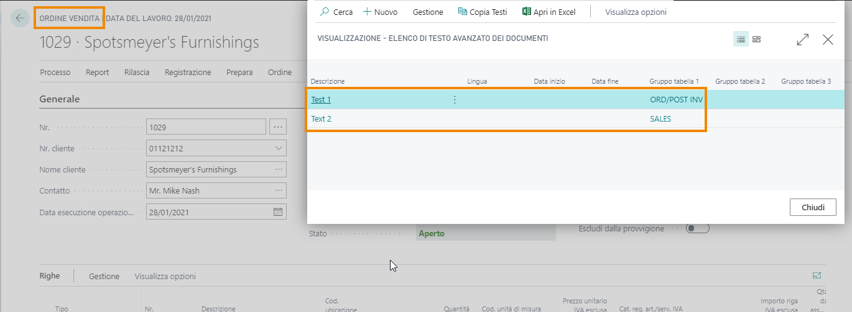Open the Nr. field lookup ellipsis
852x312 pixels.
click(277, 127)
